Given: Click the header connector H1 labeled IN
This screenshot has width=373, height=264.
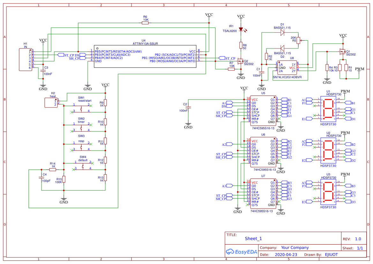Looking at the screenshot, I should click(x=25, y=60).
